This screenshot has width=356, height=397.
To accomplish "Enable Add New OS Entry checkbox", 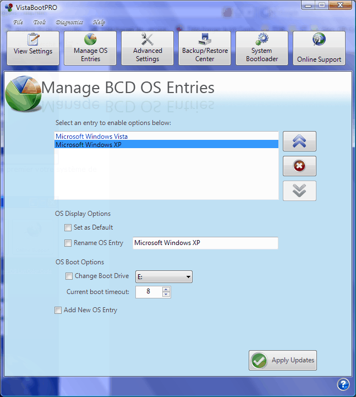I will [x=58, y=310].
